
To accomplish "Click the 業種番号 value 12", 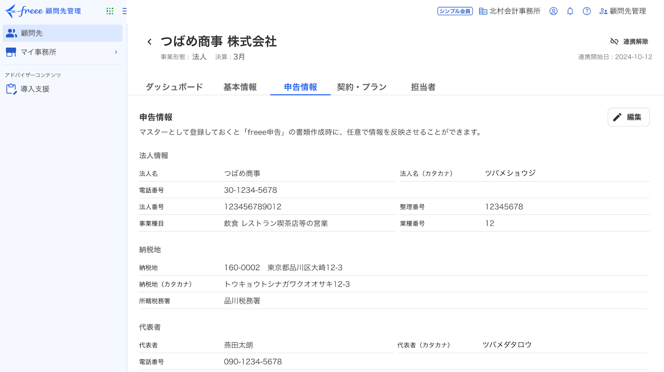I will pyautogui.click(x=490, y=223).
